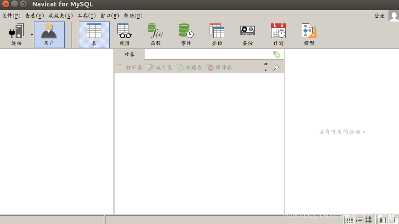Image resolution: width=399 pixels, height=224 pixels.
Task: Open the 备份 (Backup) toolbar icon
Action: 248,34
